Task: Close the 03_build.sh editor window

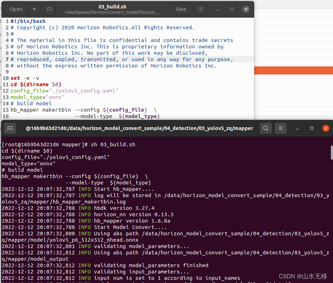Action: [246, 9]
